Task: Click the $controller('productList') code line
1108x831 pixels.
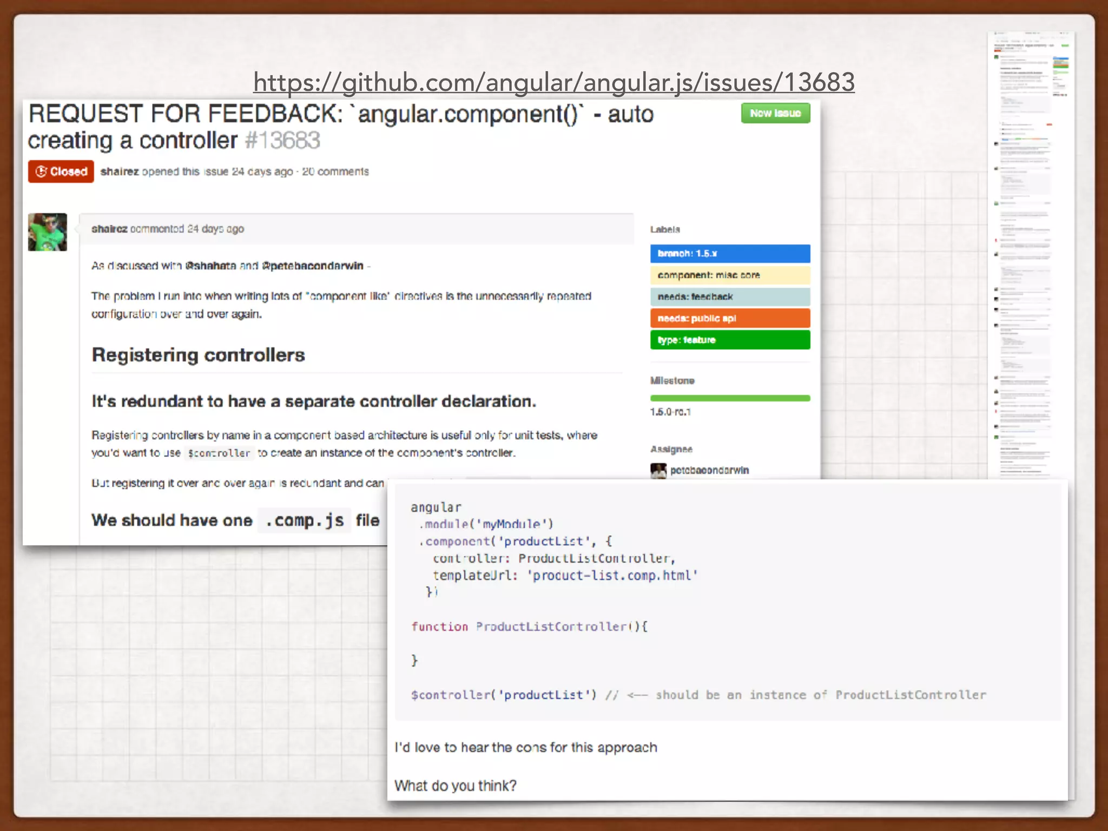Action: 698,695
